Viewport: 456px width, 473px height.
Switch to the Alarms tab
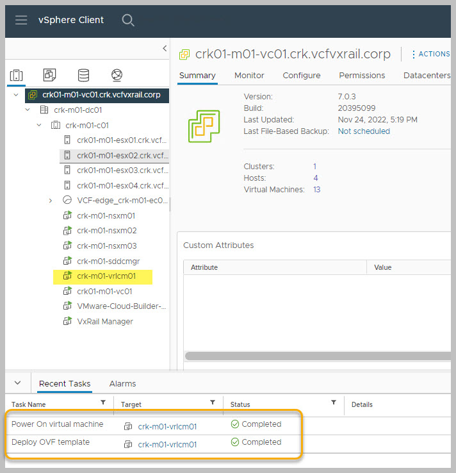(122, 383)
